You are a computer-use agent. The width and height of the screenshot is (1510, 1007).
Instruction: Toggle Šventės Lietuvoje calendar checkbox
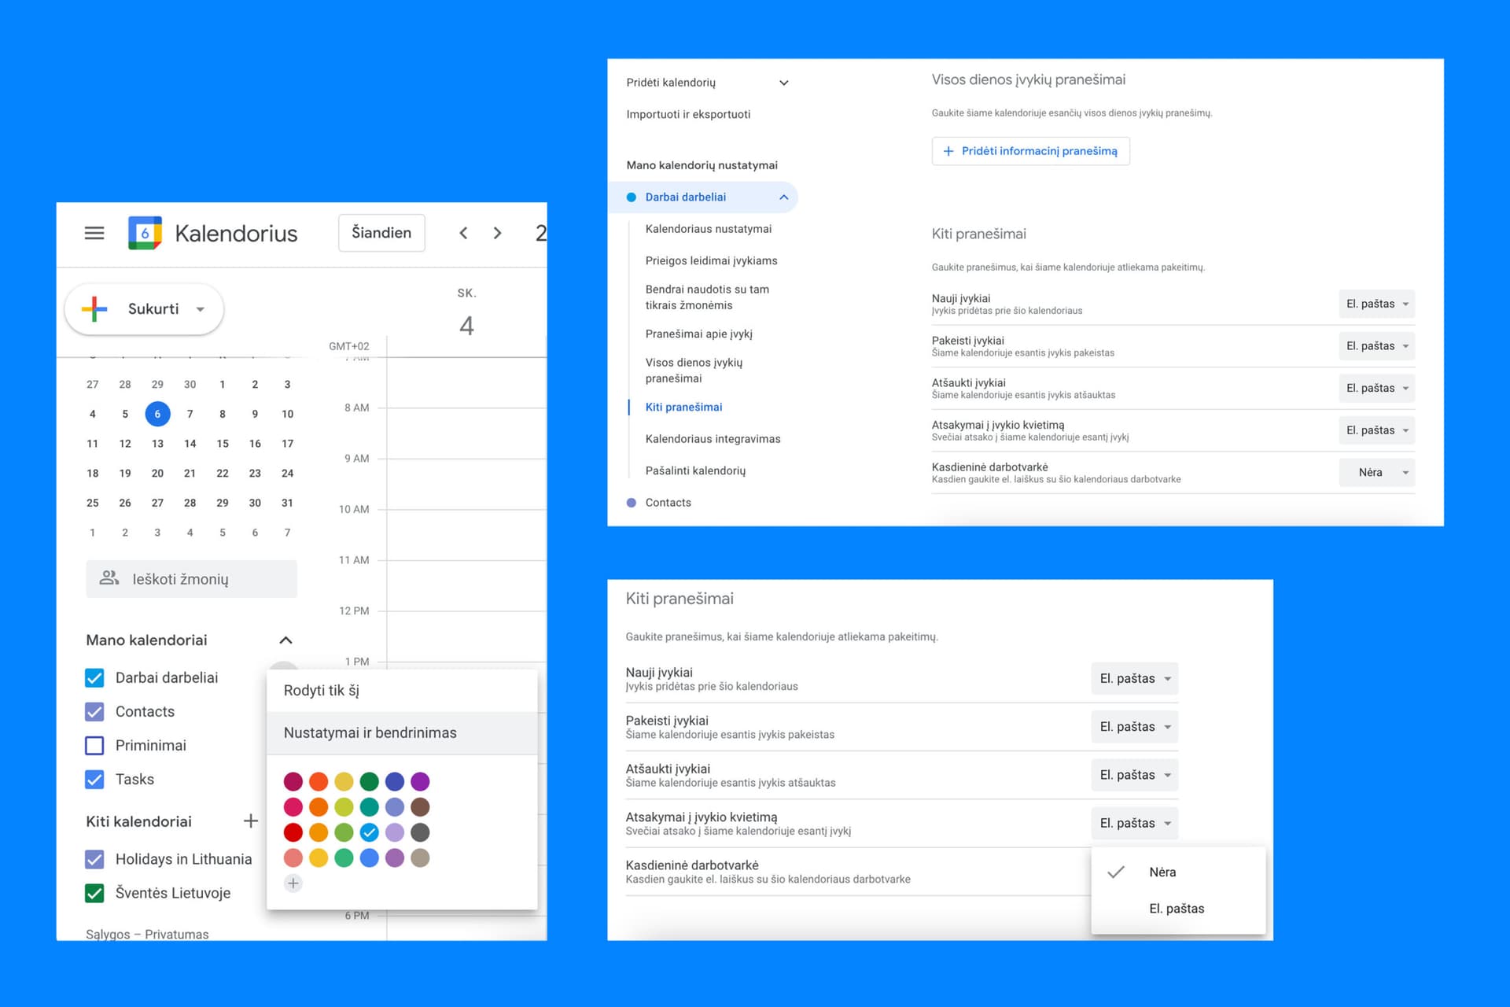tap(94, 893)
